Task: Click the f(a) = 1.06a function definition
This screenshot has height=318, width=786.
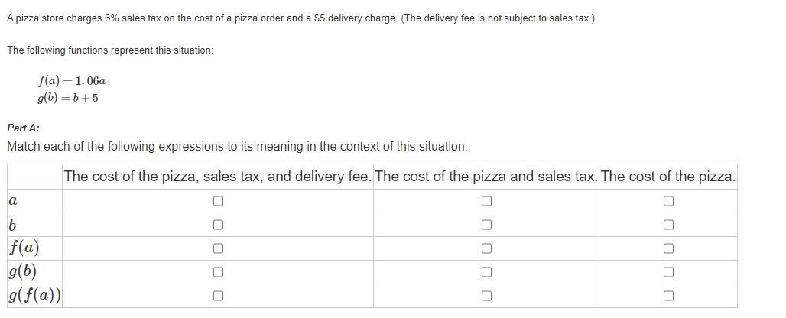Action: pos(71,80)
